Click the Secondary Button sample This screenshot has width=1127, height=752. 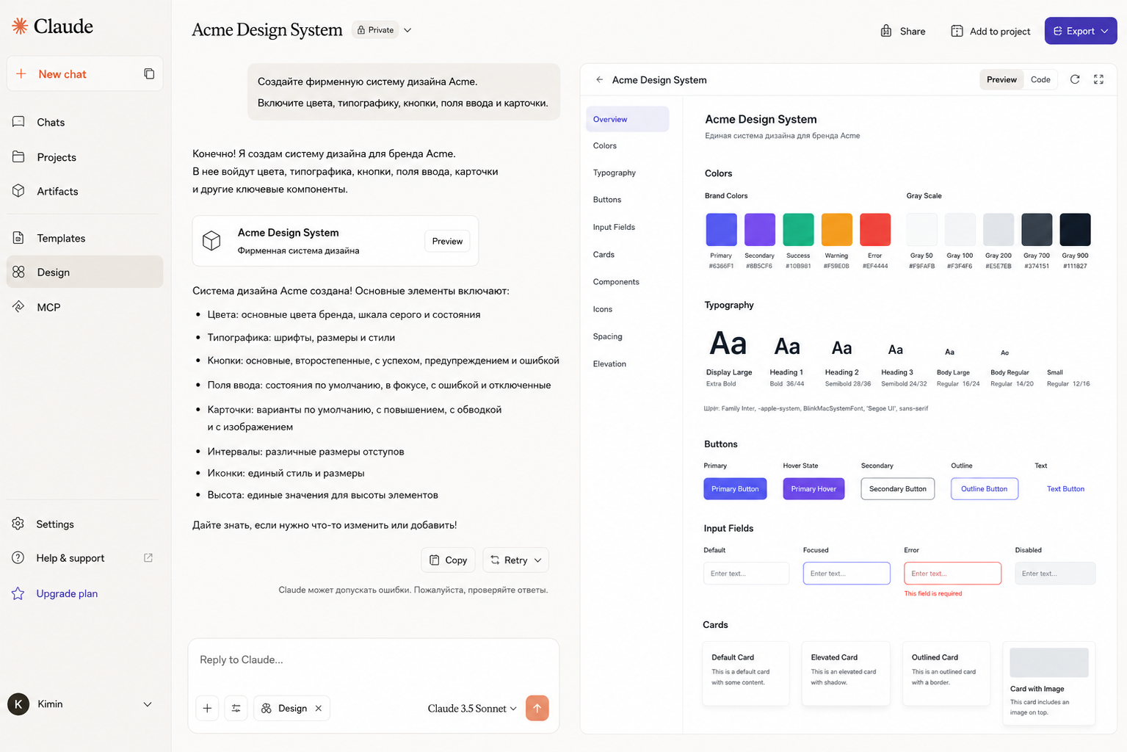pos(897,489)
